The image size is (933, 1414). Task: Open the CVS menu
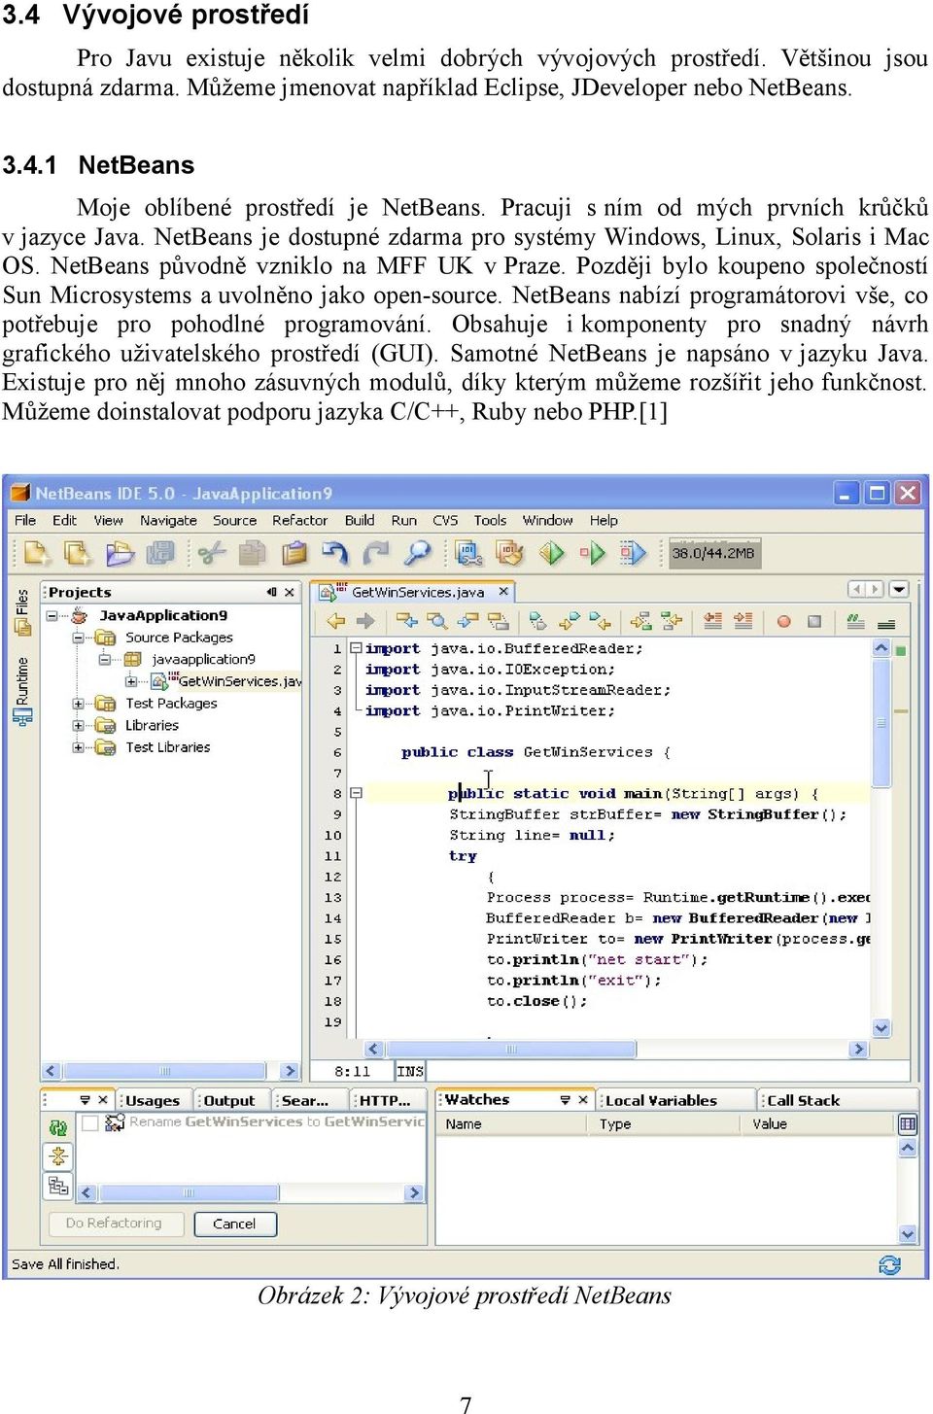pyautogui.click(x=445, y=520)
